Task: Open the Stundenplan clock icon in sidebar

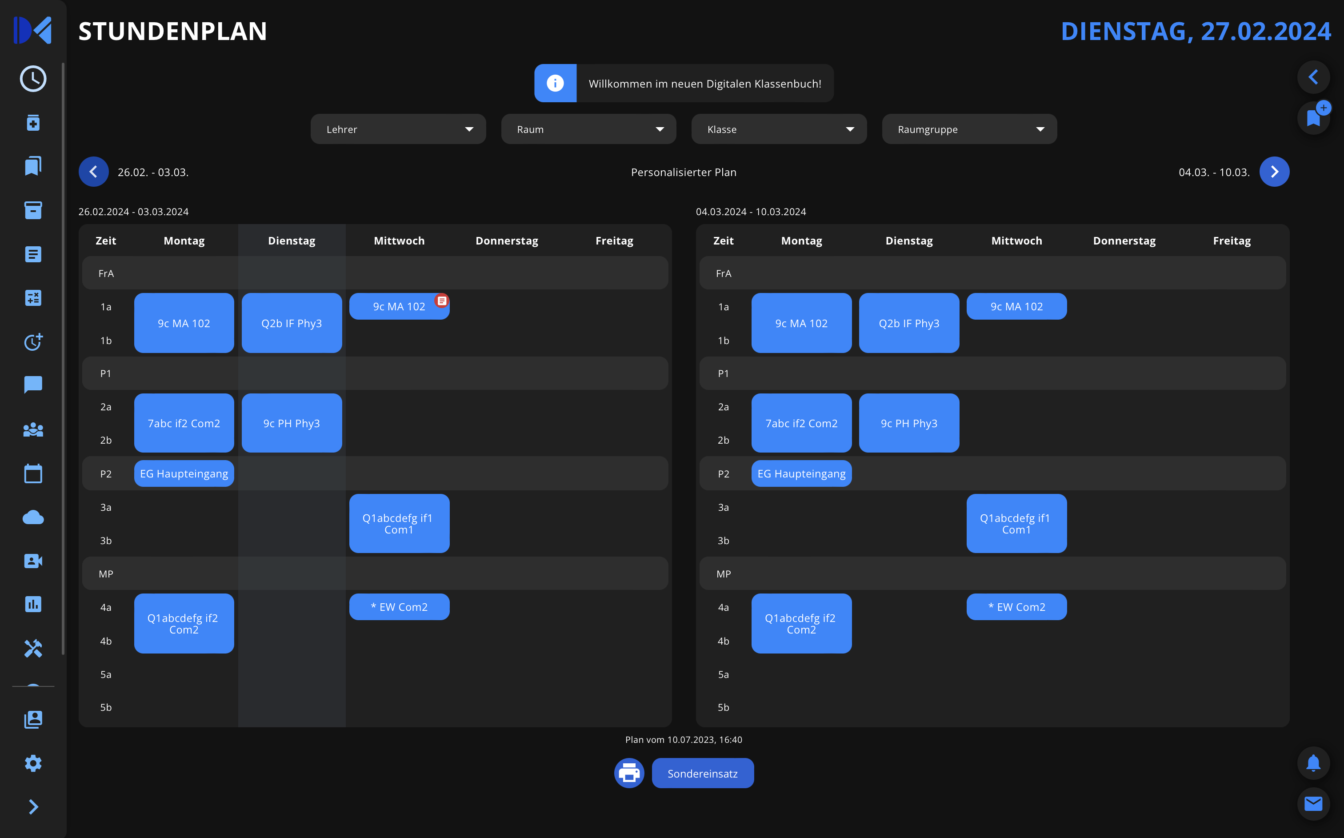Action: click(33, 79)
